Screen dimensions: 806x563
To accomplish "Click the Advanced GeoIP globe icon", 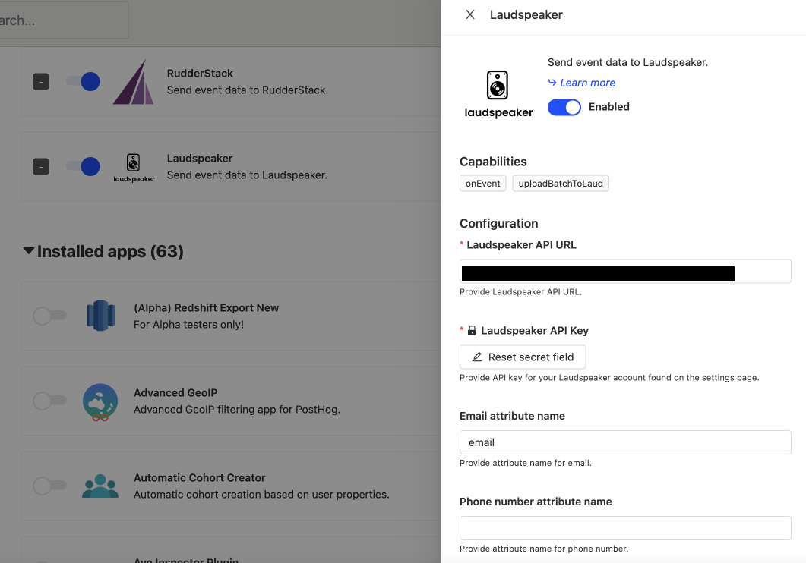I will (100, 401).
